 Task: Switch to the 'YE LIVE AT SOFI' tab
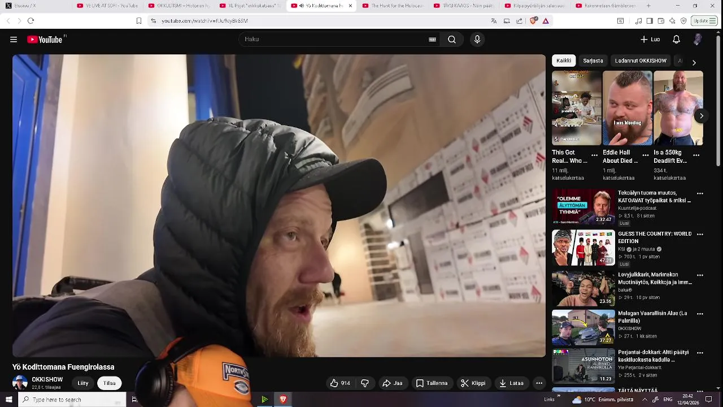107,6
